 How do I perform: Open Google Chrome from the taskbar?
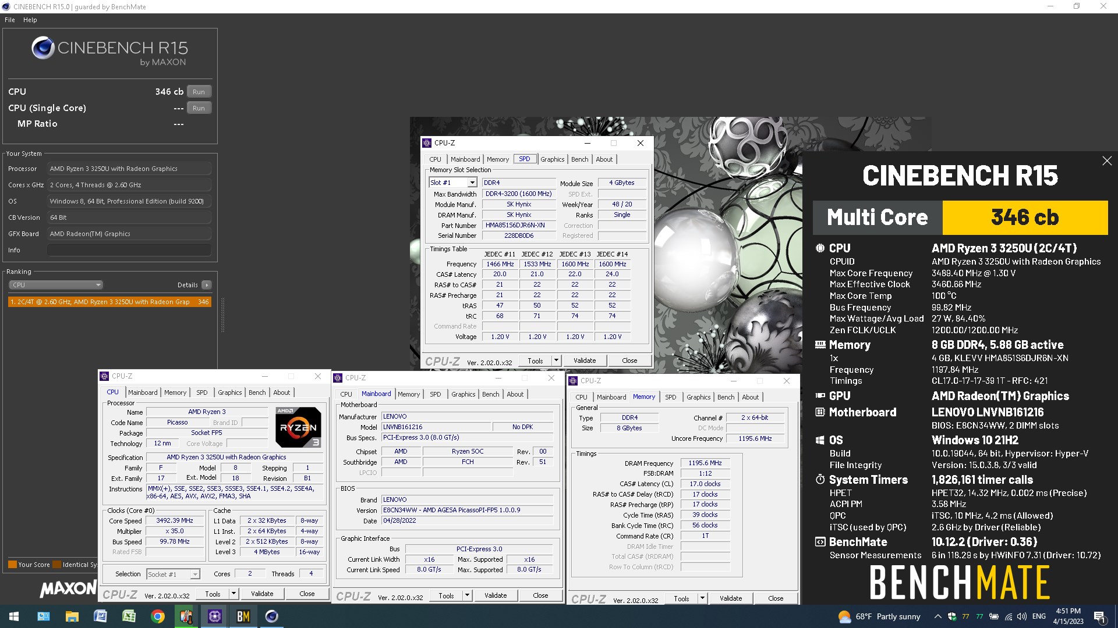click(x=157, y=616)
